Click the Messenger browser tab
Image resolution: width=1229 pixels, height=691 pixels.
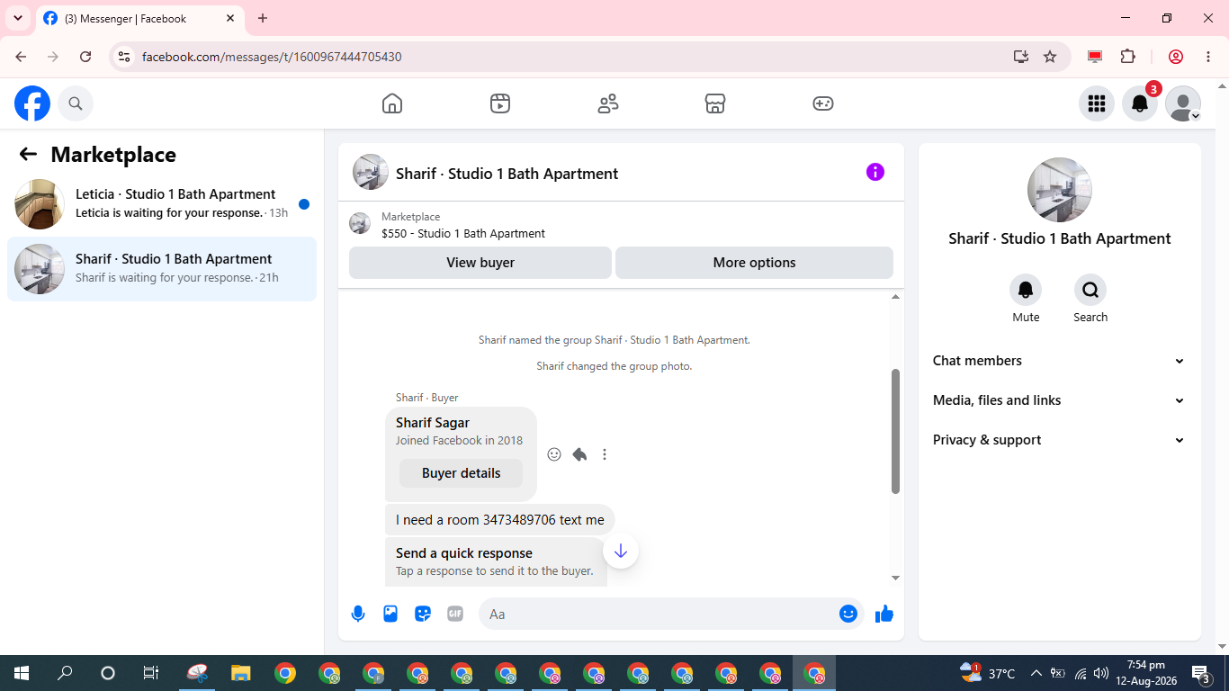pyautogui.click(x=139, y=18)
